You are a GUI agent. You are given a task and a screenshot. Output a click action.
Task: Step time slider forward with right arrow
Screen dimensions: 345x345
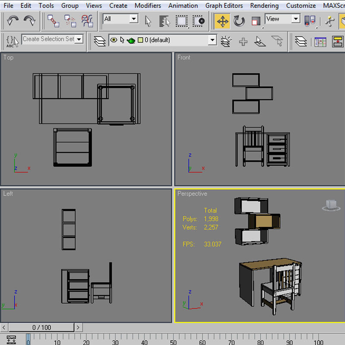pyautogui.click(x=78, y=328)
